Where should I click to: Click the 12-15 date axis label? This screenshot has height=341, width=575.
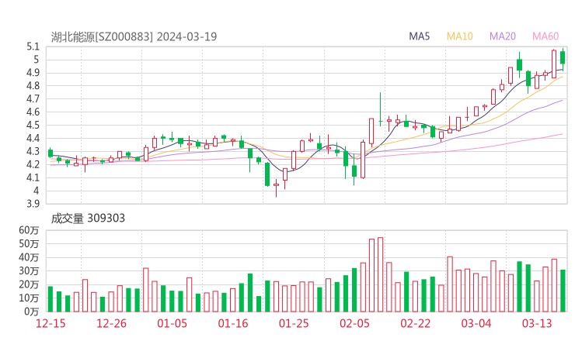(51, 323)
